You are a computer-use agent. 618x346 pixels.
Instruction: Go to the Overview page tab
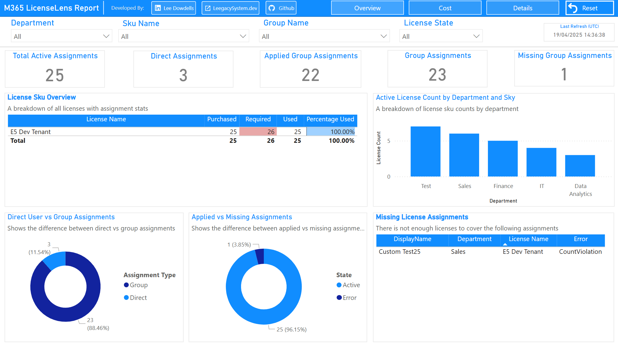367,8
